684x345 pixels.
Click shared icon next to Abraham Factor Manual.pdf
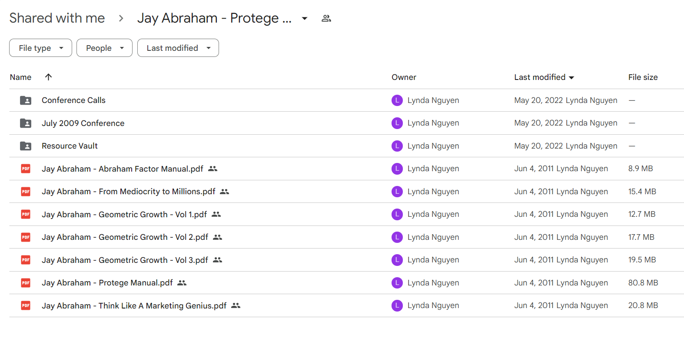(x=213, y=169)
